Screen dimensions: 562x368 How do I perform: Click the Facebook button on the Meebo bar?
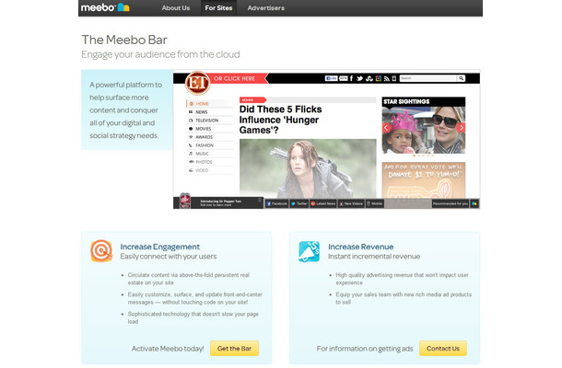tap(276, 203)
